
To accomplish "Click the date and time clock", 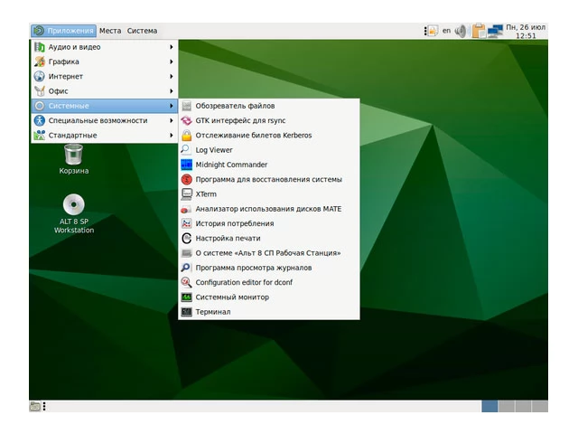I will pyautogui.click(x=527, y=31).
